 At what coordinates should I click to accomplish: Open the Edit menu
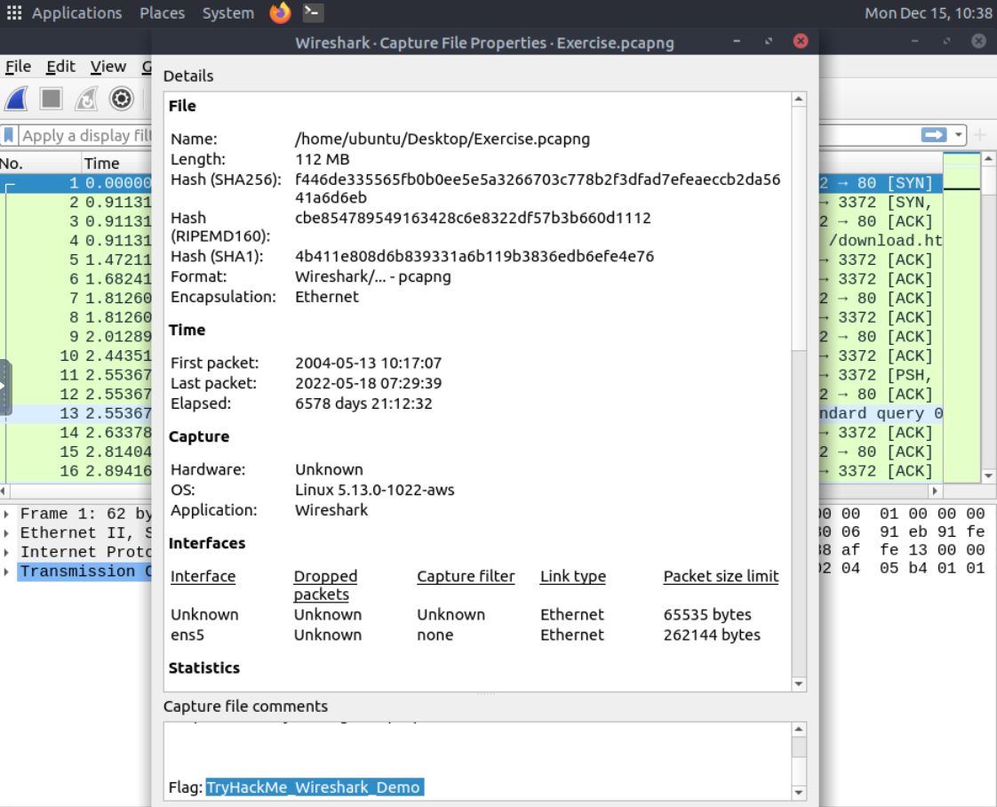tap(60, 67)
